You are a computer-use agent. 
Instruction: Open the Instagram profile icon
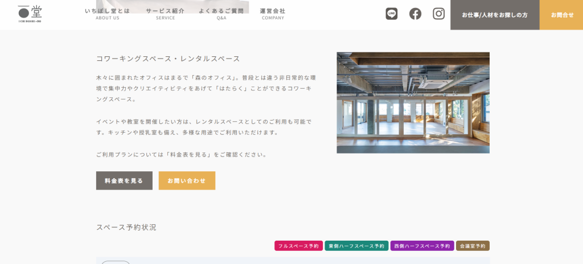(x=438, y=14)
